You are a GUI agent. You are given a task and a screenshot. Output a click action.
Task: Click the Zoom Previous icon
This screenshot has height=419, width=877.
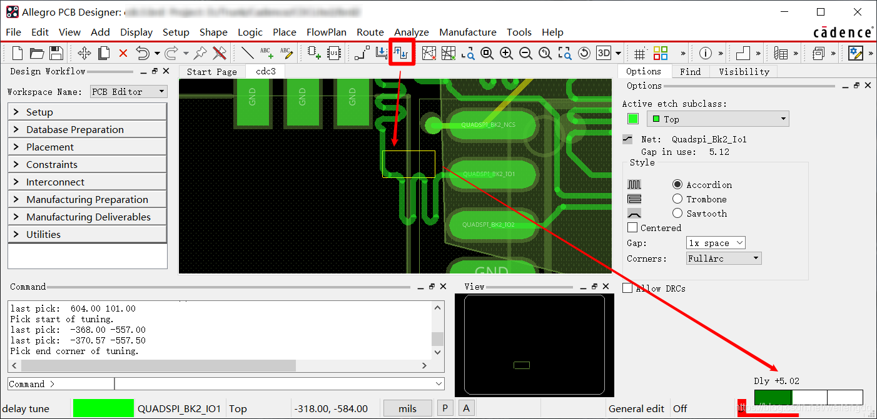pyautogui.click(x=545, y=53)
